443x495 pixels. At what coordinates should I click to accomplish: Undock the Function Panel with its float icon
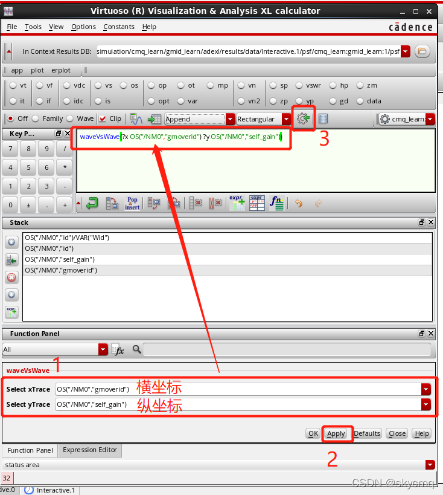(421, 334)
